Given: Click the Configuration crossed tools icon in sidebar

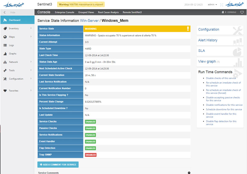Looking at the screenshot, I should click(x=5, y=79).
